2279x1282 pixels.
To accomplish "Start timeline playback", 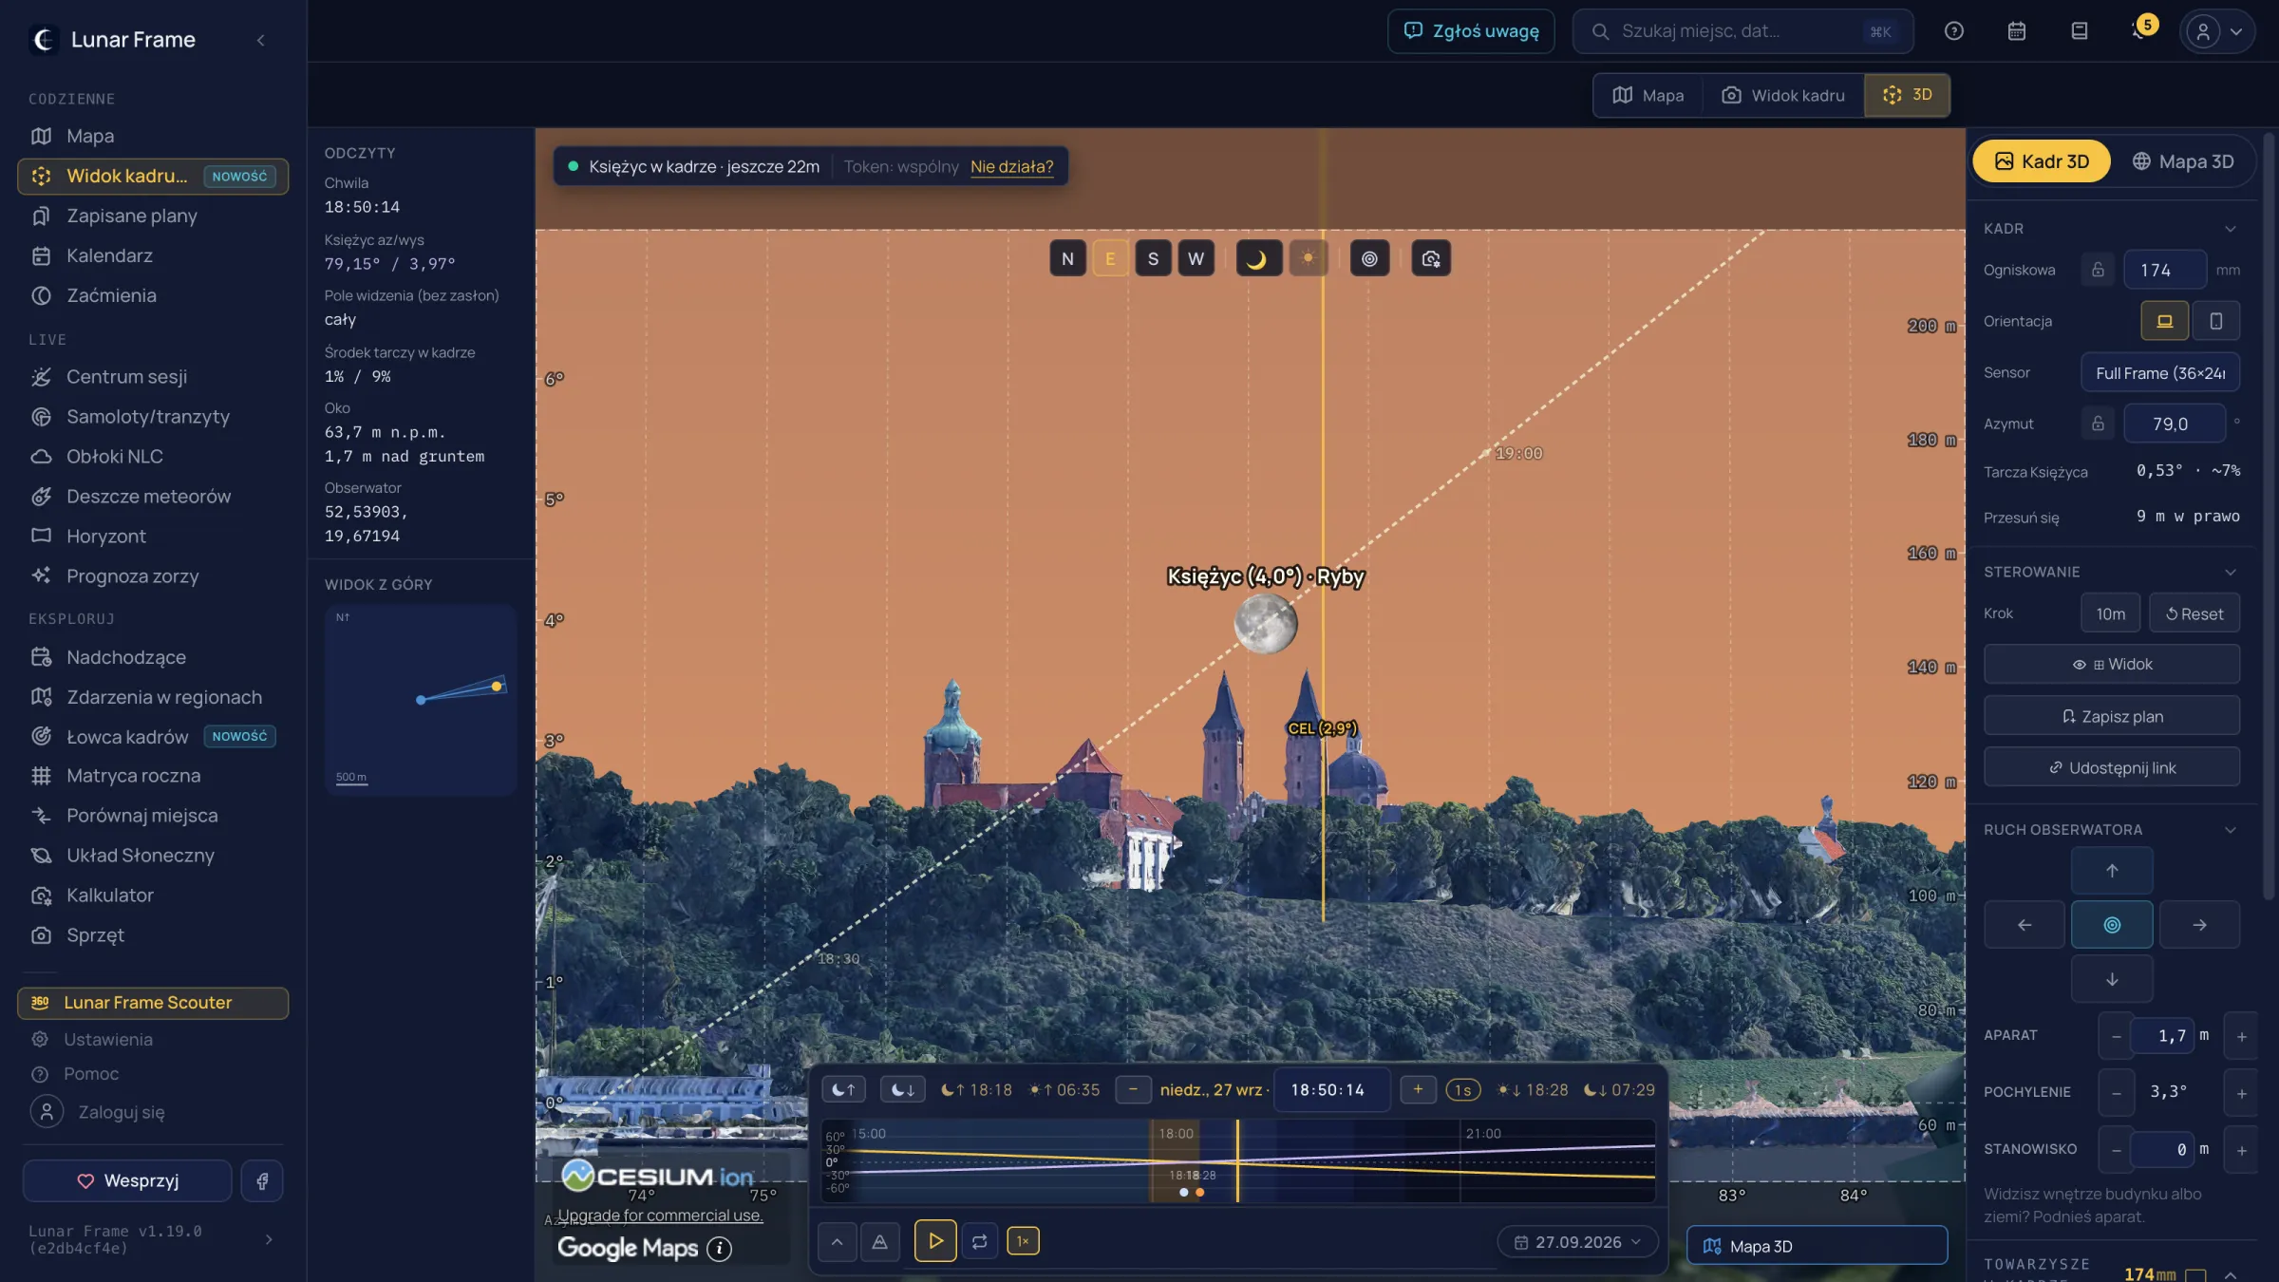I will 935,1241.
